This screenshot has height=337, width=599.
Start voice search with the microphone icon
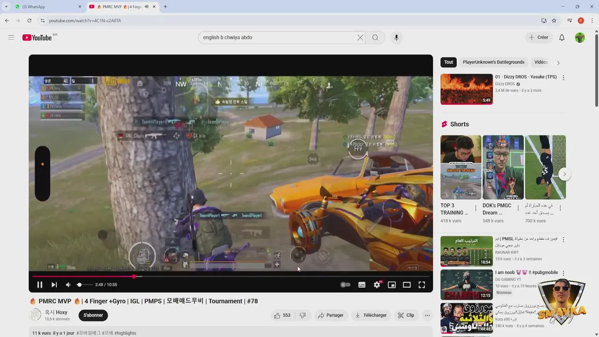pos(396,37)
